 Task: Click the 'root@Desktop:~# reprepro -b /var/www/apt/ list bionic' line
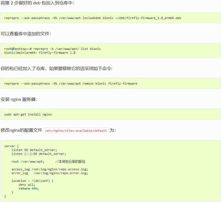tap(52, 49)
